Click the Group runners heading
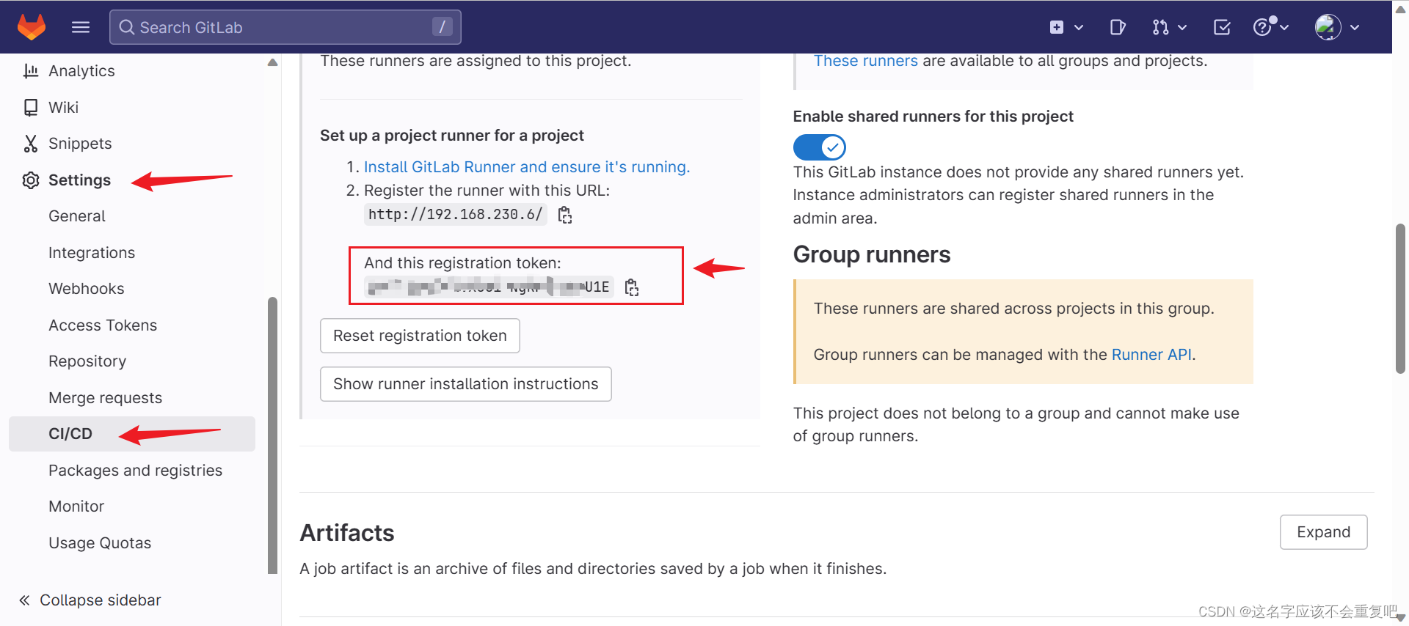Viewport: 1409px width, 626px height. 871,254
